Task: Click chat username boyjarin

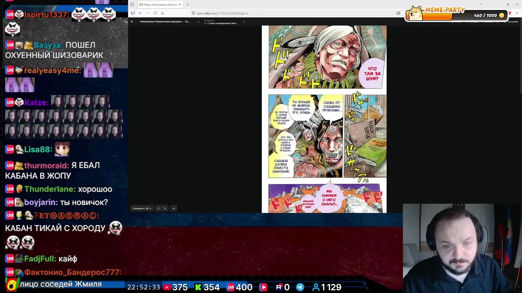Action: coord(41,202)
